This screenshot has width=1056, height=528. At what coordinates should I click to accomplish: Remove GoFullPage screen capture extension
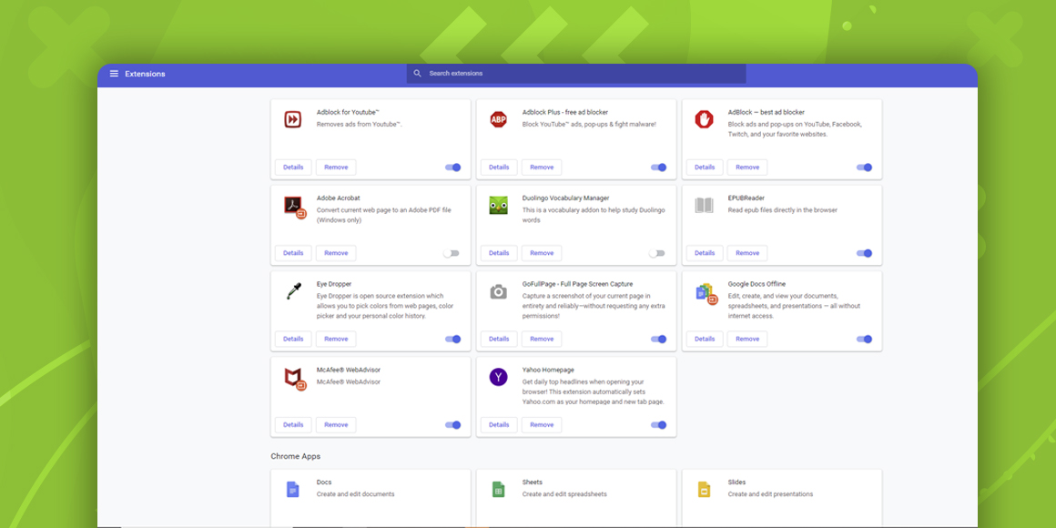[x=542, y=339]
